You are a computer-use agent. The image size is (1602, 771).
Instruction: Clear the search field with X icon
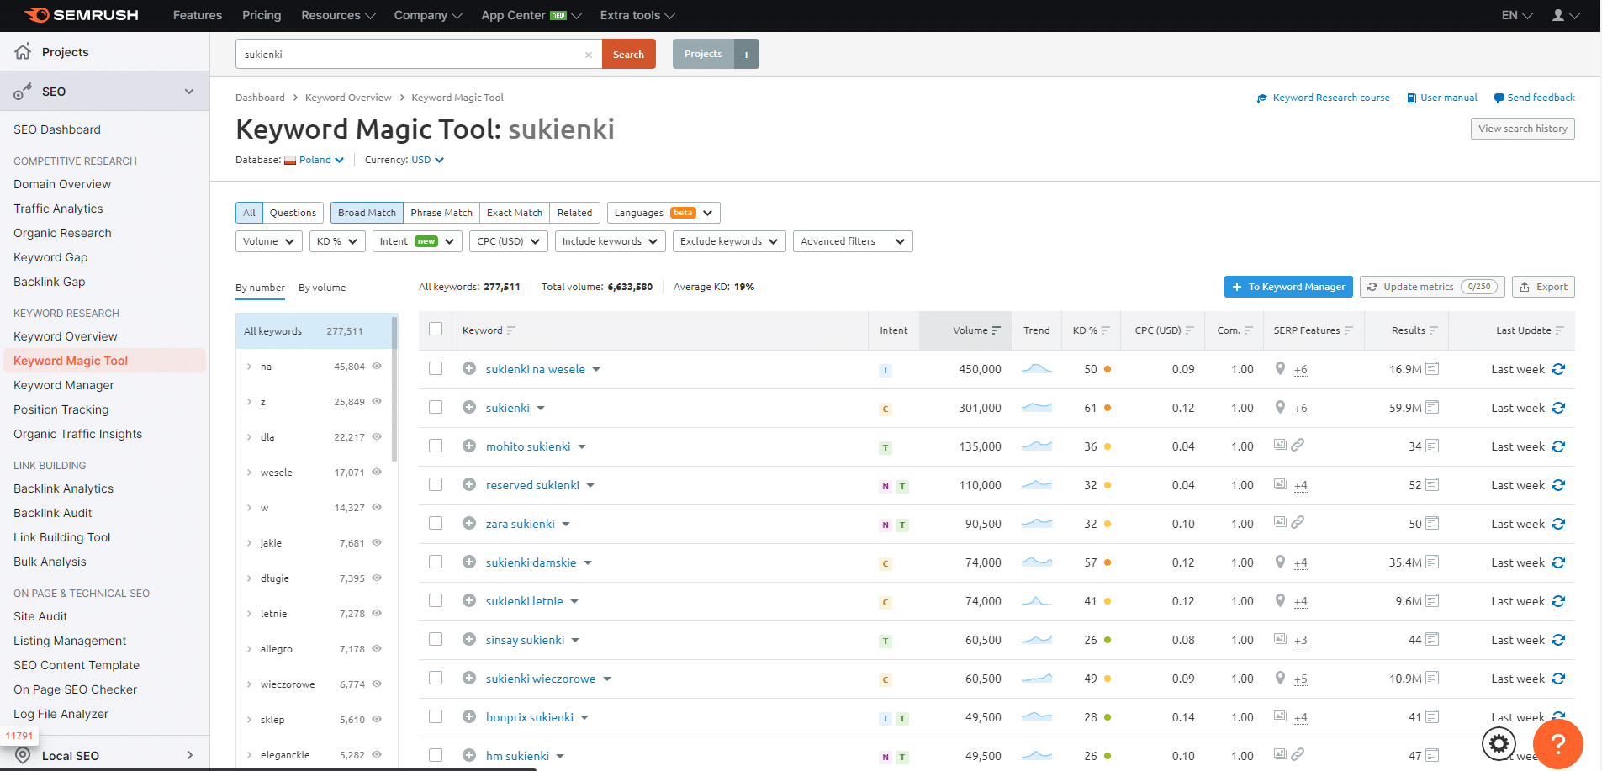pyautogui.click(x=589, y=55)
